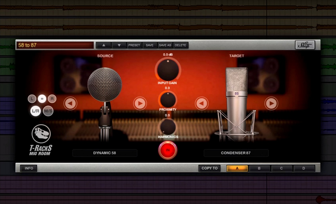Click the COPY TO button
The height and width of the screenshot is (204, 336).
click(209, 168)
